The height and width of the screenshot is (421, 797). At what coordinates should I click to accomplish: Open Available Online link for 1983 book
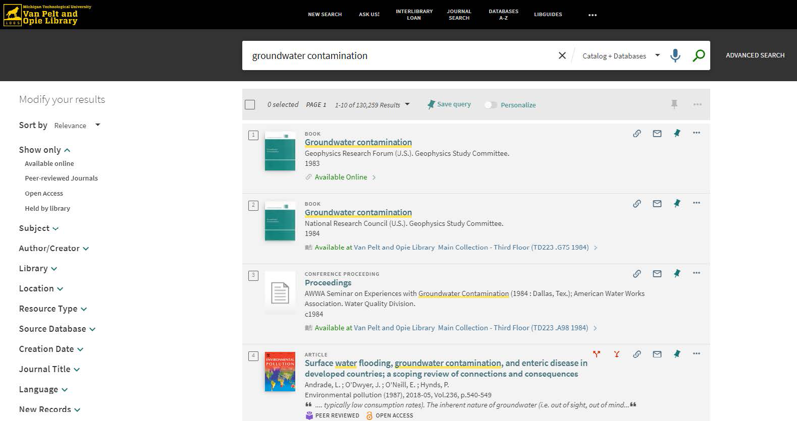point(341,177)
